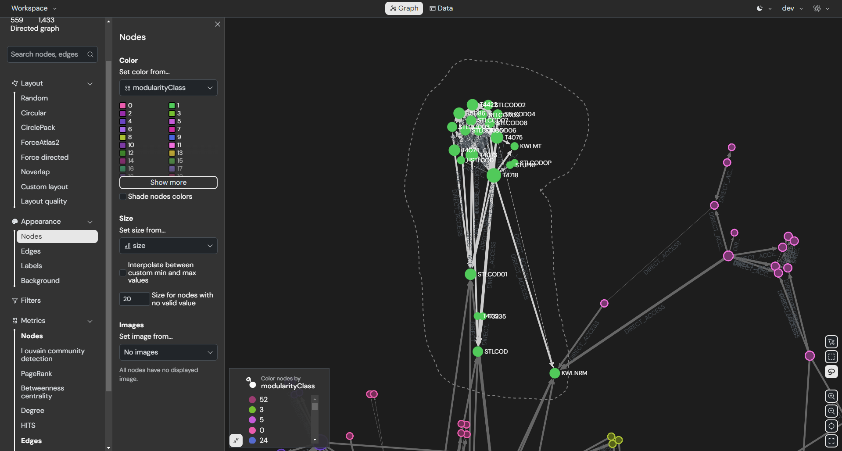Click the Layout section icon
842x451 pixels.
click(15, 83)
